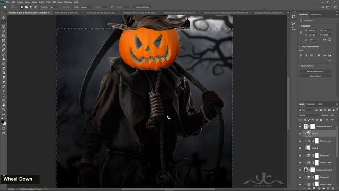Switch to the Channels tab

(x=311, y=104)
